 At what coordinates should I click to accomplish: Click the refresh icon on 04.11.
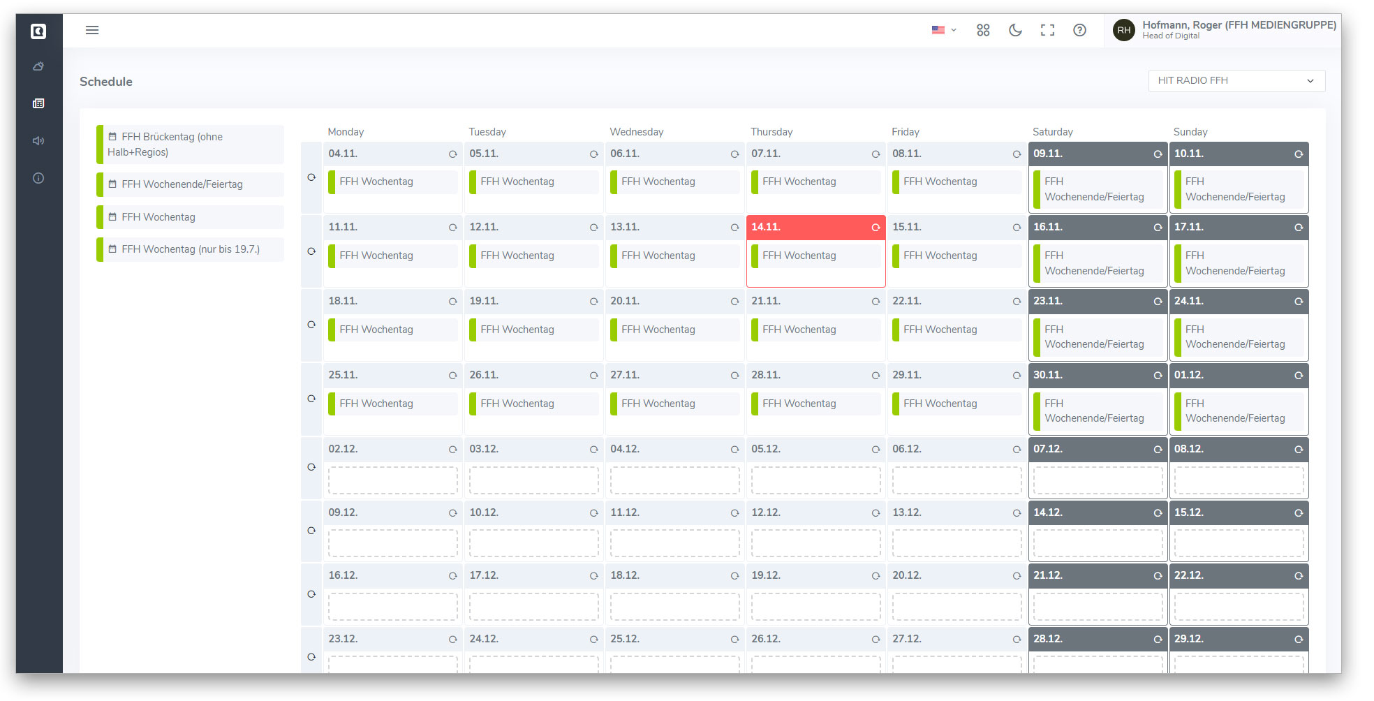(x=453, y=154)
